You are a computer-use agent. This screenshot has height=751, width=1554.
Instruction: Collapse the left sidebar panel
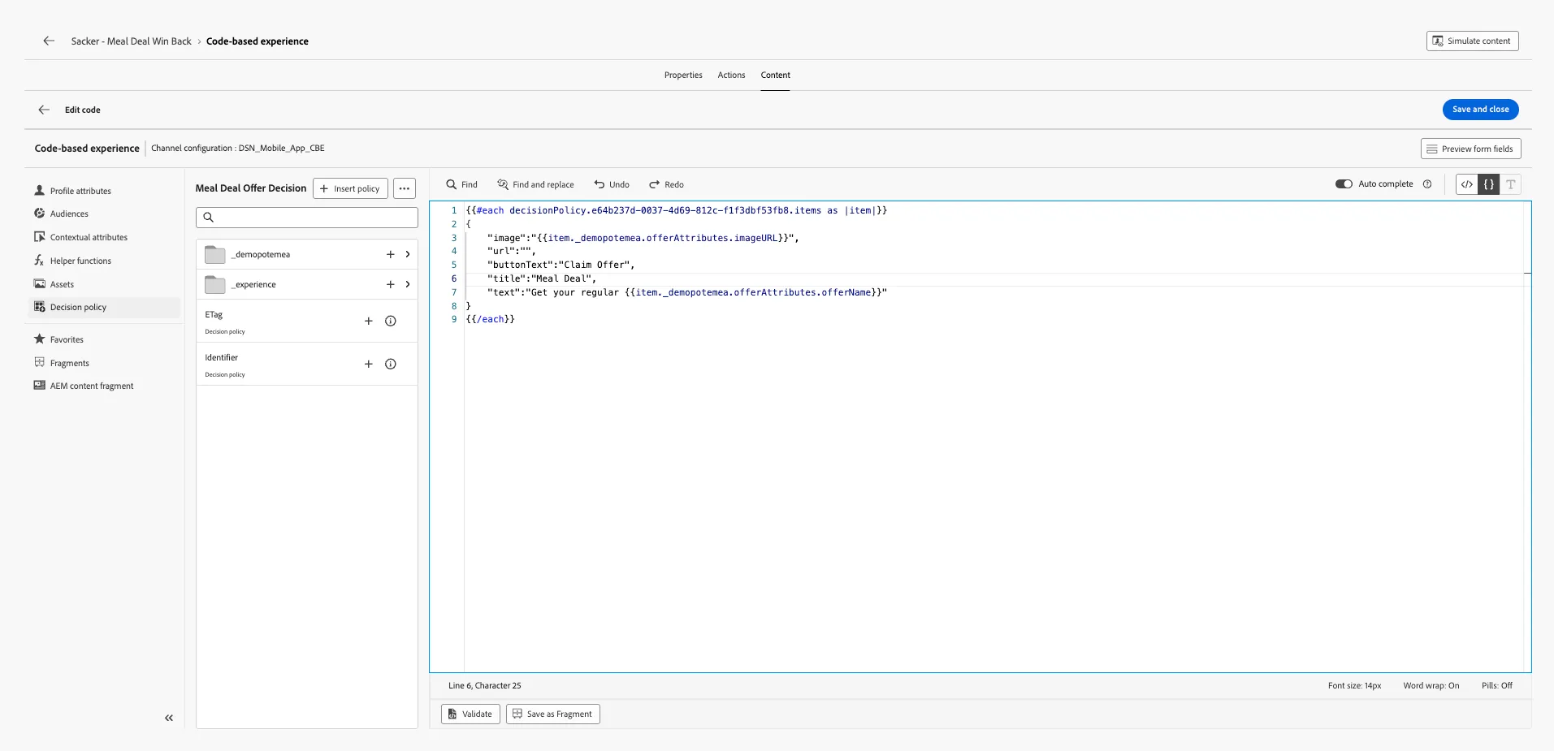(169, 718)
